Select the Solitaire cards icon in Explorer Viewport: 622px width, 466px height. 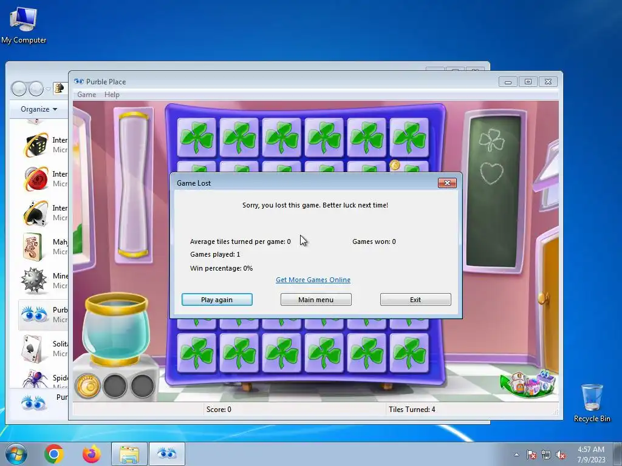pyautogui.click(x=33, y=349)
